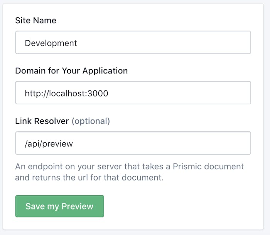Click second line of help text about url
This screenshot has width=270, height=235.
[89, 177]
